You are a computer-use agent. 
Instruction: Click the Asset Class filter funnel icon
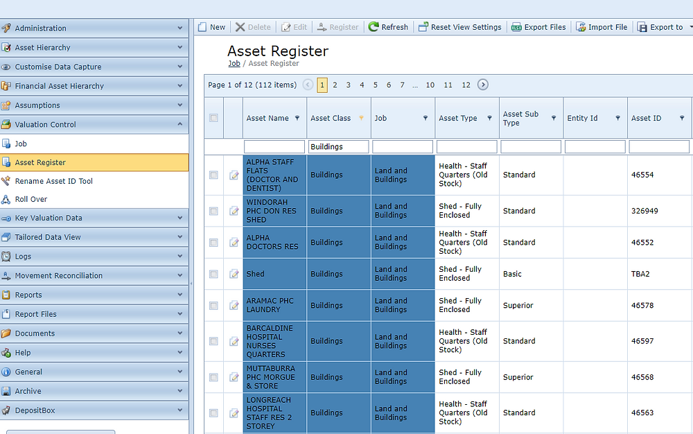361,118
